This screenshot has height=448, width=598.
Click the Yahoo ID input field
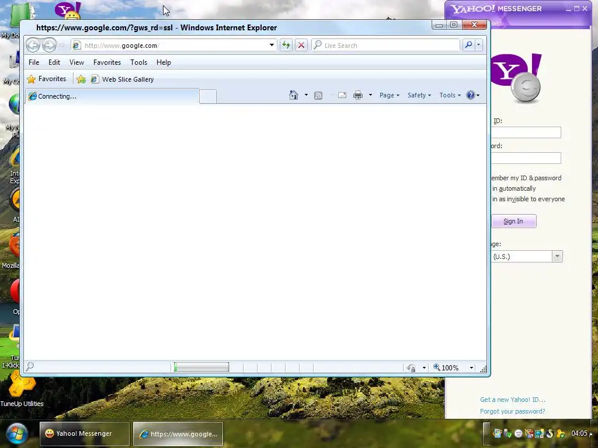point(526,132)
